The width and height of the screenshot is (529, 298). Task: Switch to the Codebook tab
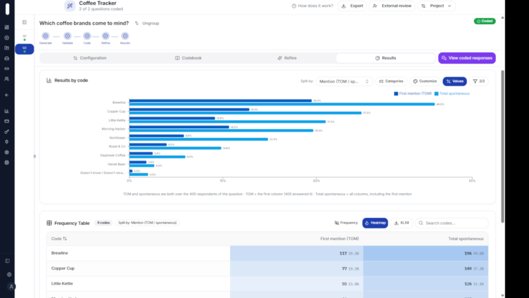click(x=188, y=58)
